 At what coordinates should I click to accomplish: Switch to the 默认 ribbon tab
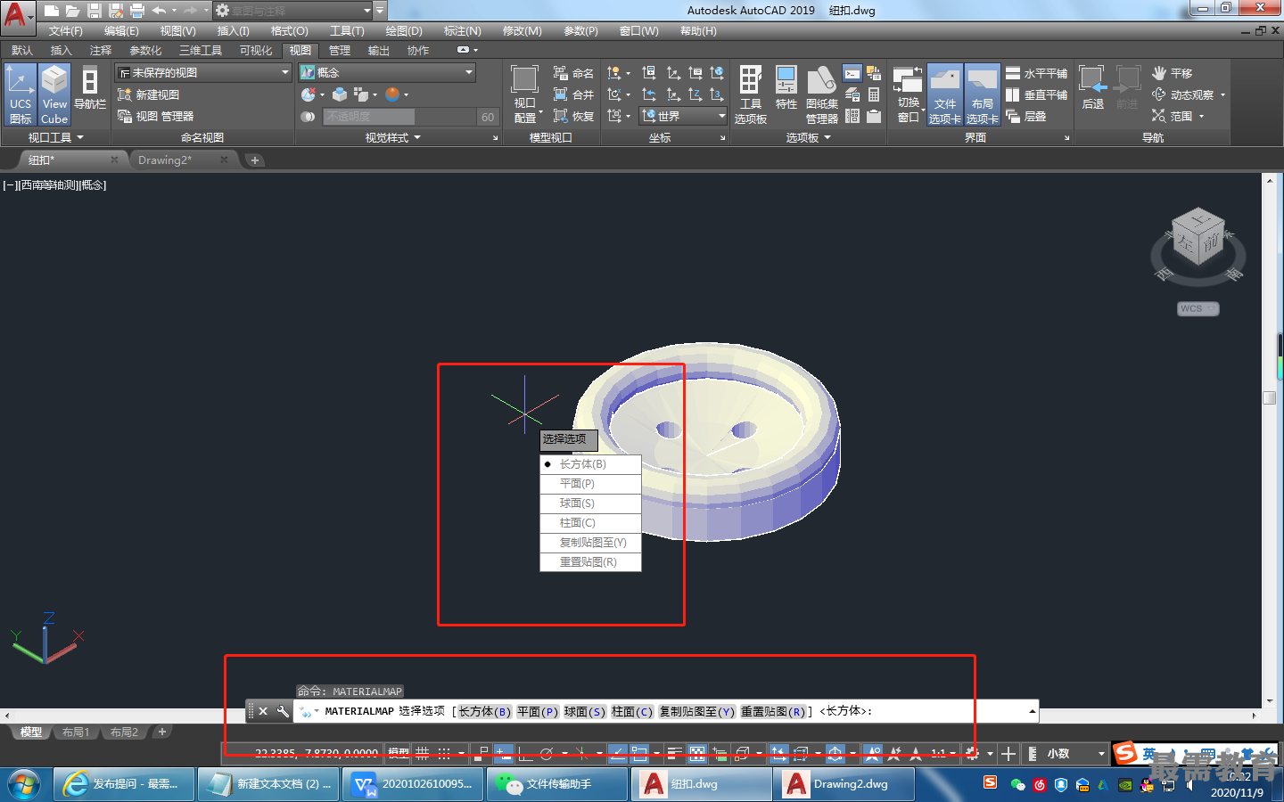tap(22, 50)
